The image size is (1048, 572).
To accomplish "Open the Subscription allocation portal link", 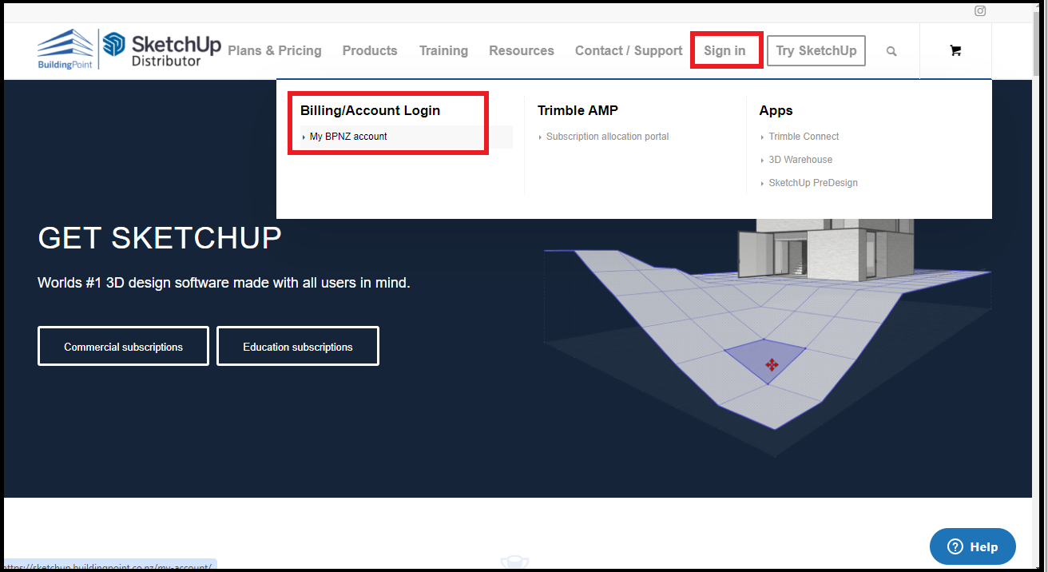I will [607, 137].
